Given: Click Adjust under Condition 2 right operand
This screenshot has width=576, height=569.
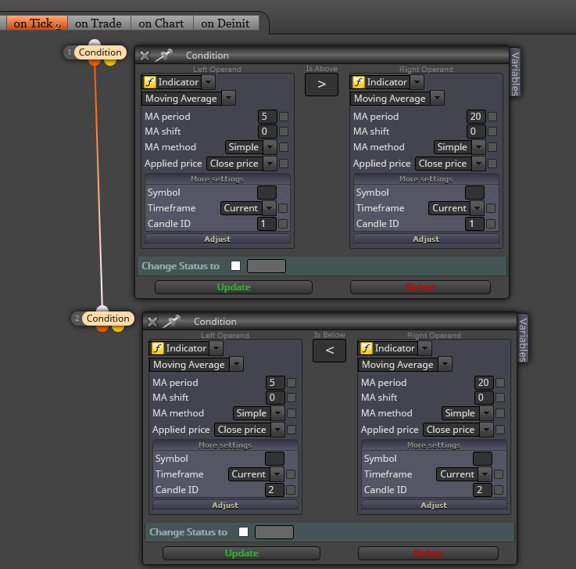Looking at the screenshot, I should coord(434,505).
